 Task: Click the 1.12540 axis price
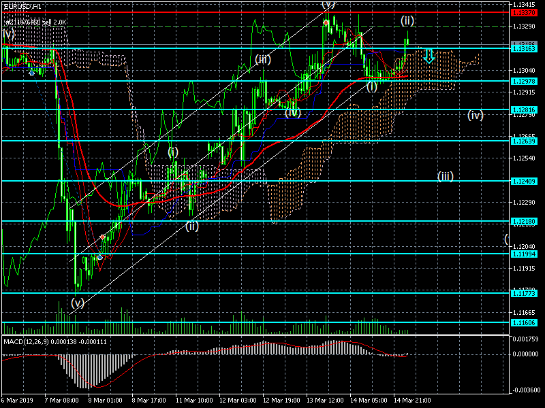point(524,158)
